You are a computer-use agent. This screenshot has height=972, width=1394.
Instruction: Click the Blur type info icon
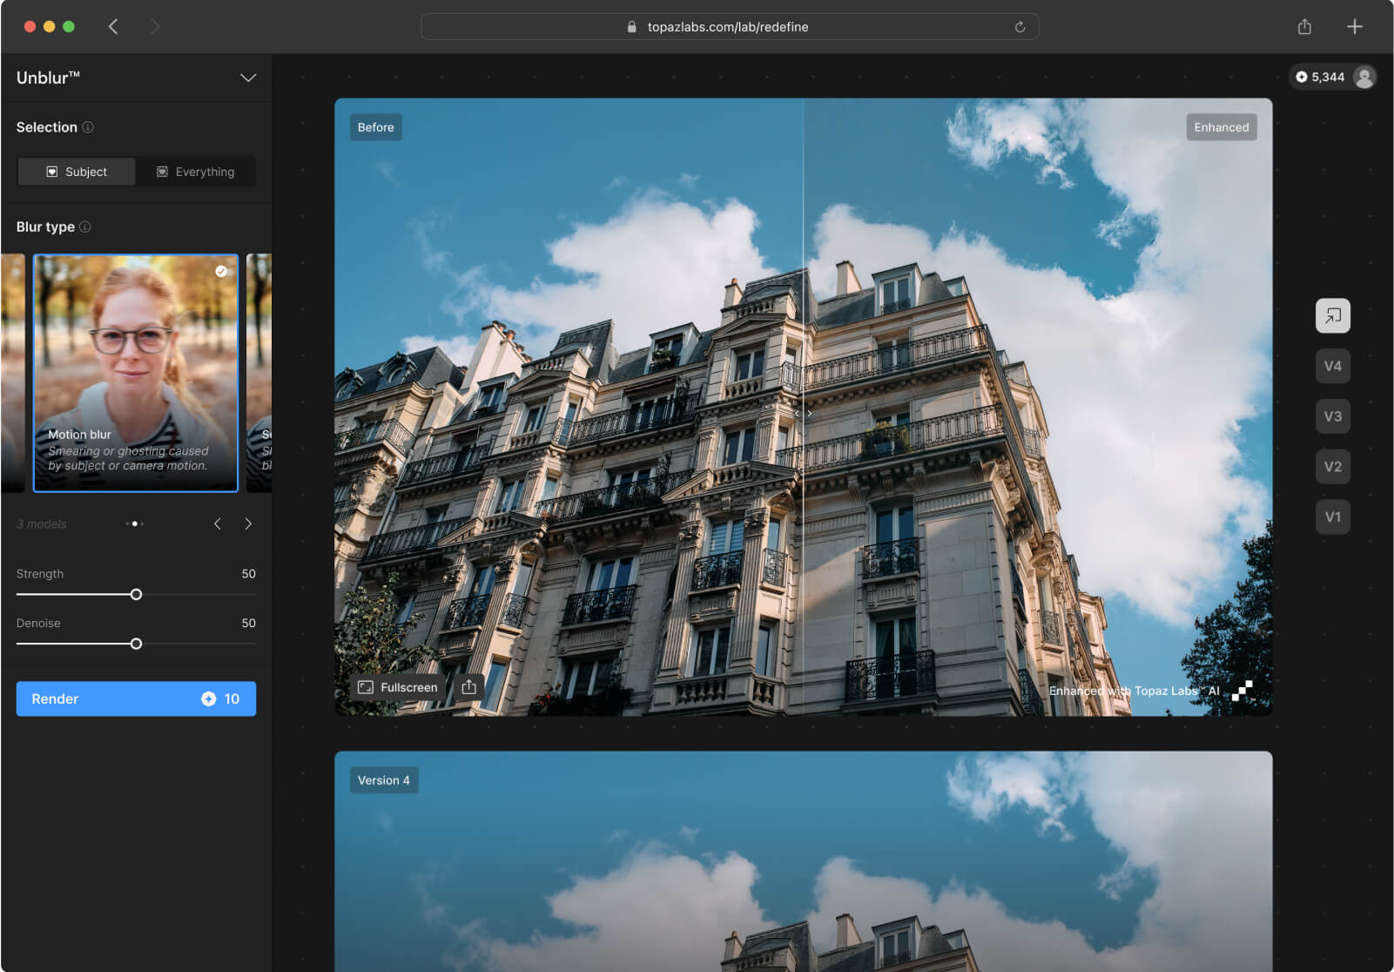coord(85,227)
